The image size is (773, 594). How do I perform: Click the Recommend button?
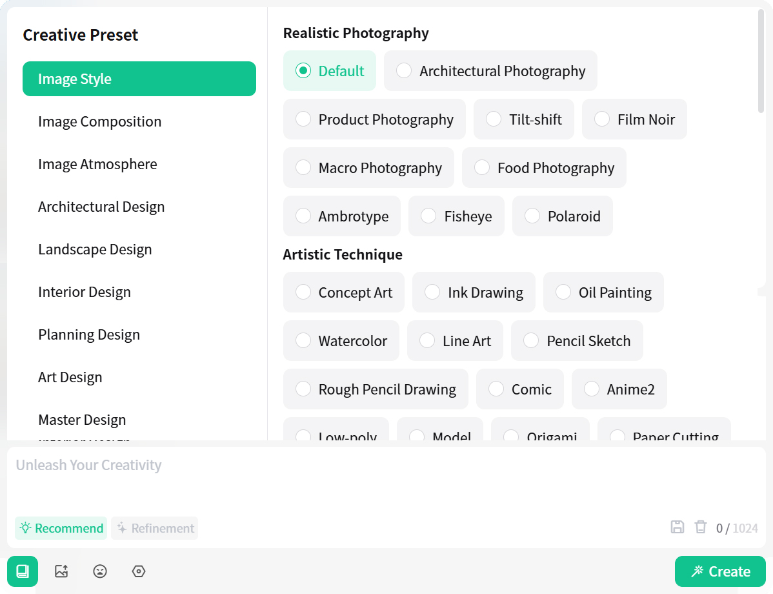pyautogui.click(x=61, y=528)
